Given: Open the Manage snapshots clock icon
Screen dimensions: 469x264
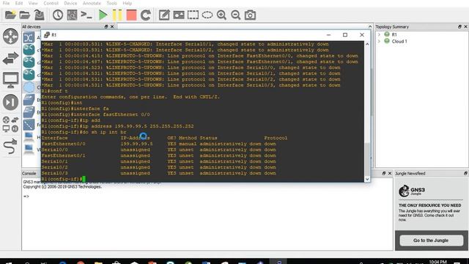Looking at the screenshot, I should (58, 15).
